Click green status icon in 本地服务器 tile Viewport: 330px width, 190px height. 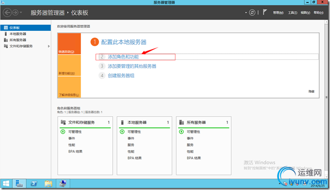coord(122,132)
